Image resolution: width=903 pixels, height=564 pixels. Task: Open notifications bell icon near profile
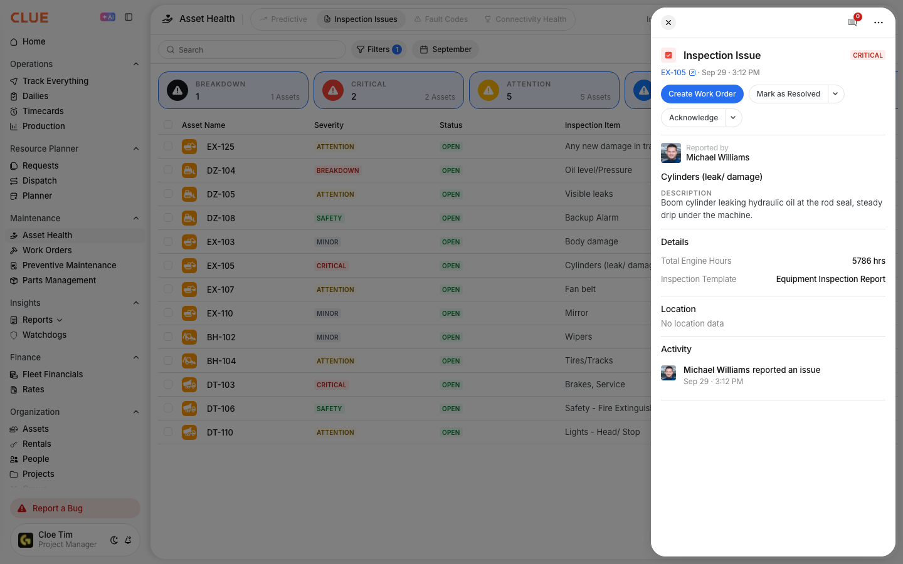(128, 540)
